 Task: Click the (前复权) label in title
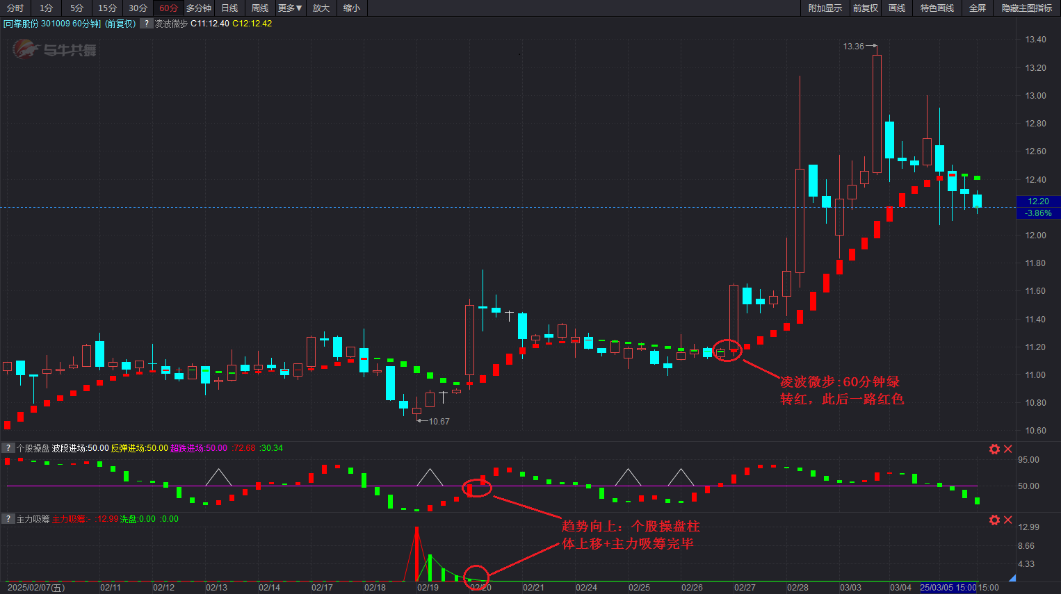pos(120,24)
